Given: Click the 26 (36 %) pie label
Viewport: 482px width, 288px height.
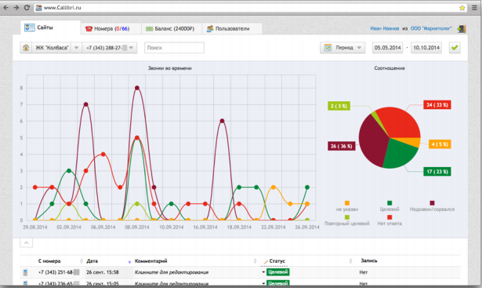Looking at the screenshot, I should [x=342, y=146].
